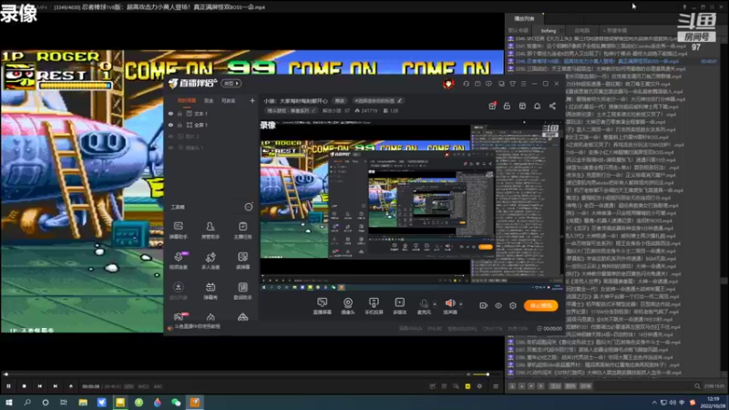Open Windows taskbar search
729x410 pixels.
(27, 403)
